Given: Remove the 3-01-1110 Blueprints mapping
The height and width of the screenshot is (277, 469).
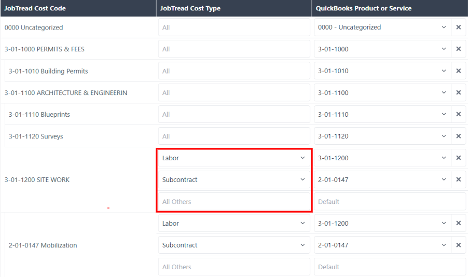Looking at the screenshot, I should tap(458, 114).
